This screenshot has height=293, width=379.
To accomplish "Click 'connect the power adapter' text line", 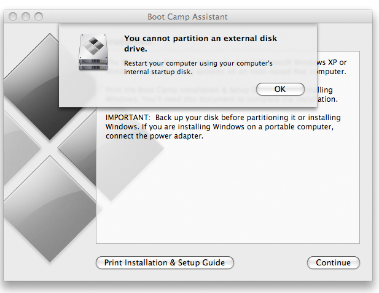I will pyautogui.click(x=154, y=136).
